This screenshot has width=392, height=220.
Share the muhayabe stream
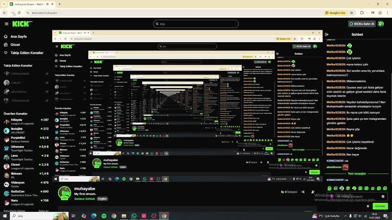[303, 192]
